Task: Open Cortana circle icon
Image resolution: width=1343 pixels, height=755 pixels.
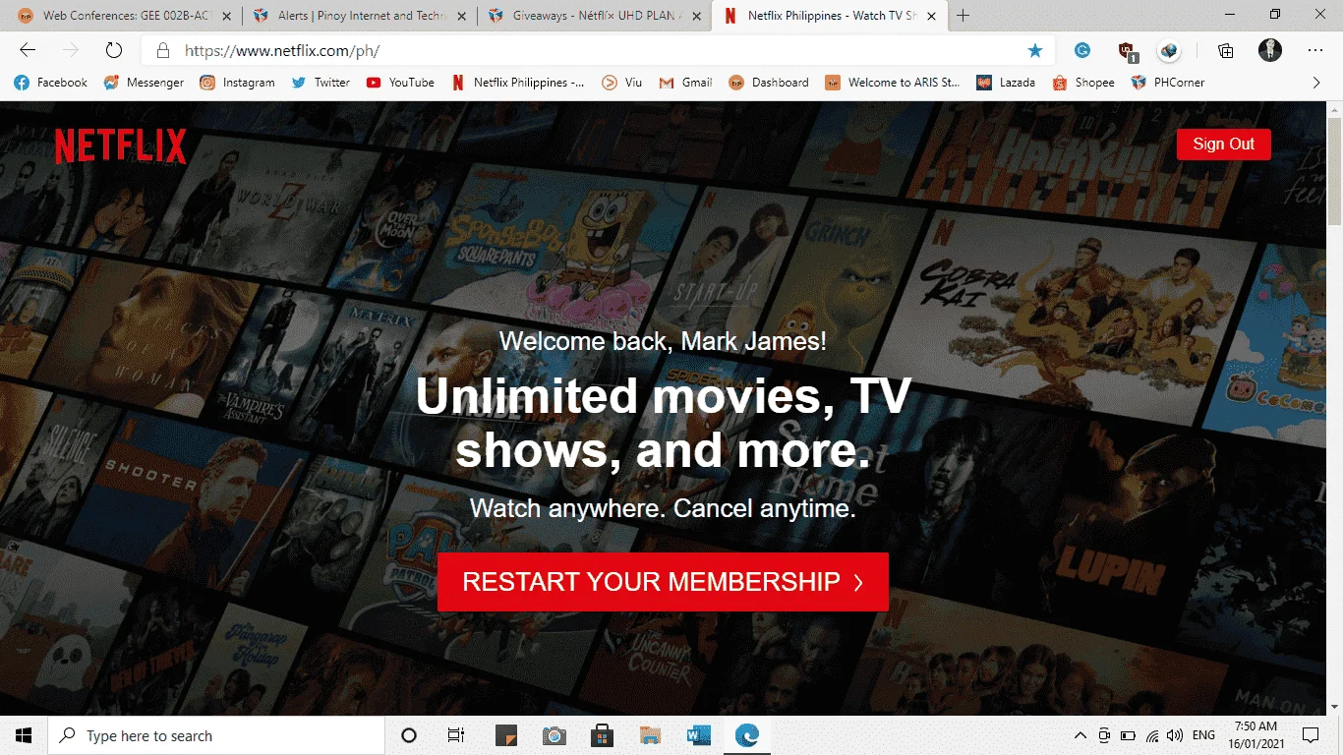Action: [409, 735]
